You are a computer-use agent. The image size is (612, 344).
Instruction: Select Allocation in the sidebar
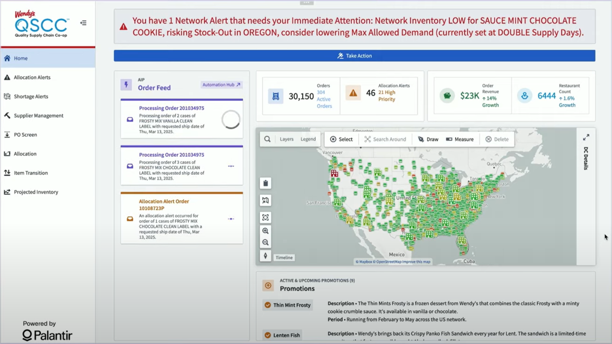(x=48, y=153)
